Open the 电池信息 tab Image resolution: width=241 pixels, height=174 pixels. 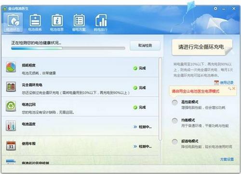pos(57,23)
